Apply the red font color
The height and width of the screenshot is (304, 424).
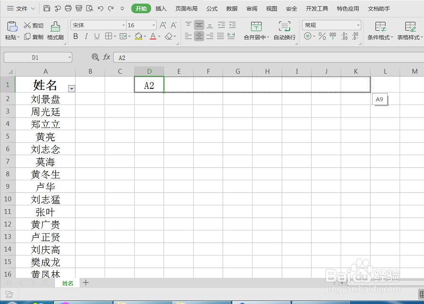point(153,36)
